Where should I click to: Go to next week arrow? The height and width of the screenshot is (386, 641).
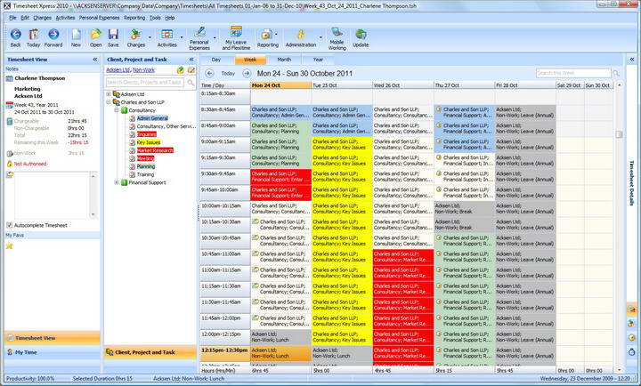tap(247, 74)
